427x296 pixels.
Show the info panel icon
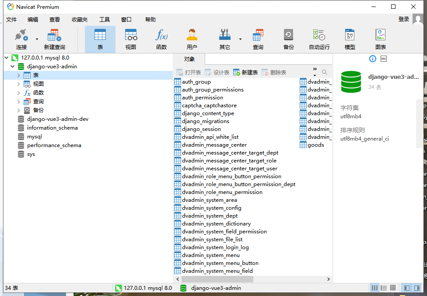point(373,59)
